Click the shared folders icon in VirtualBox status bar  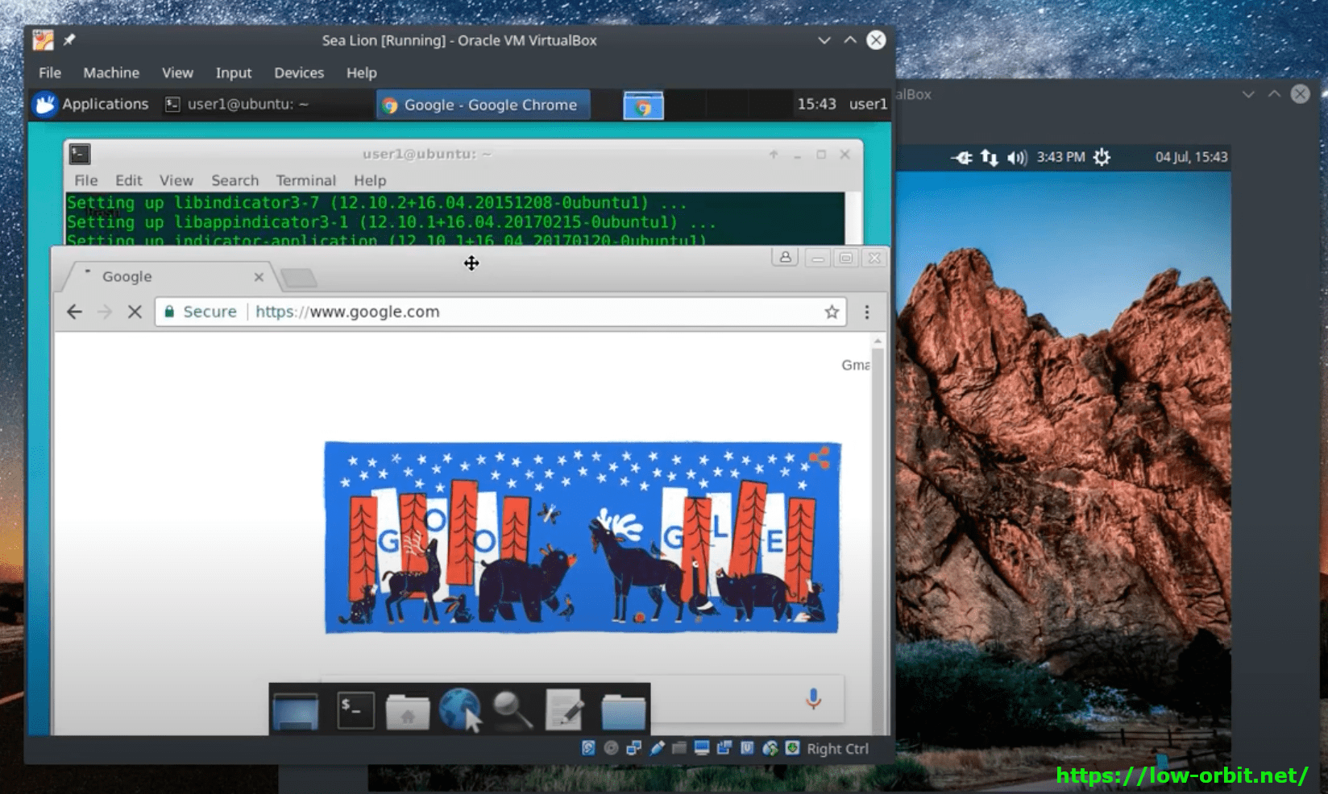(x=679, y=748)
